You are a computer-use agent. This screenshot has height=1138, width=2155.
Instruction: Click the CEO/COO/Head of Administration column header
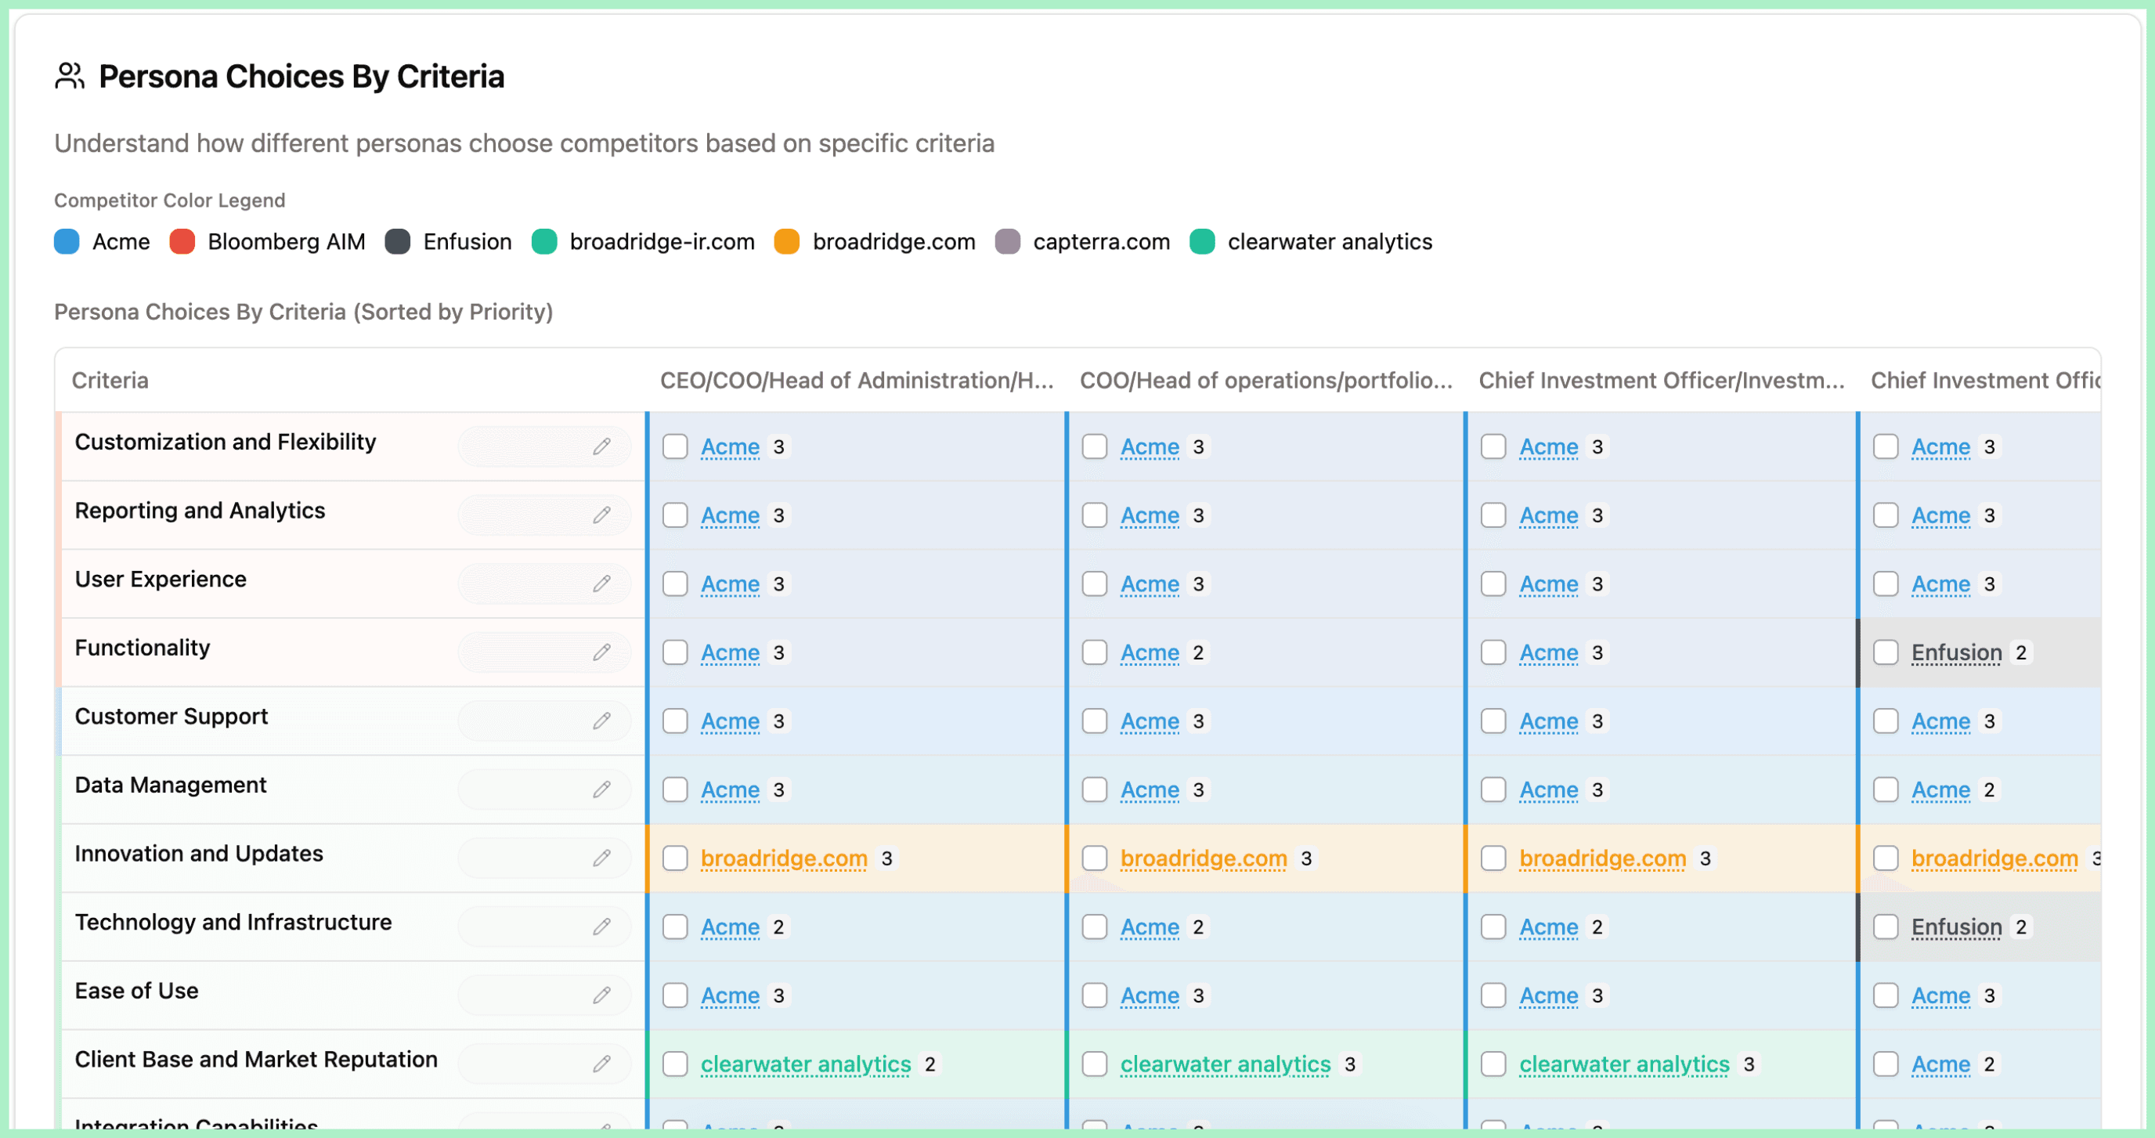click(856, 381)
